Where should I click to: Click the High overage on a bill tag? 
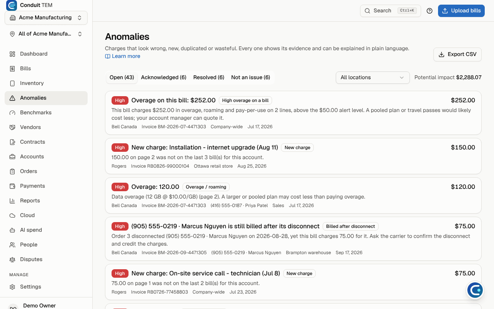pos(245,100)
